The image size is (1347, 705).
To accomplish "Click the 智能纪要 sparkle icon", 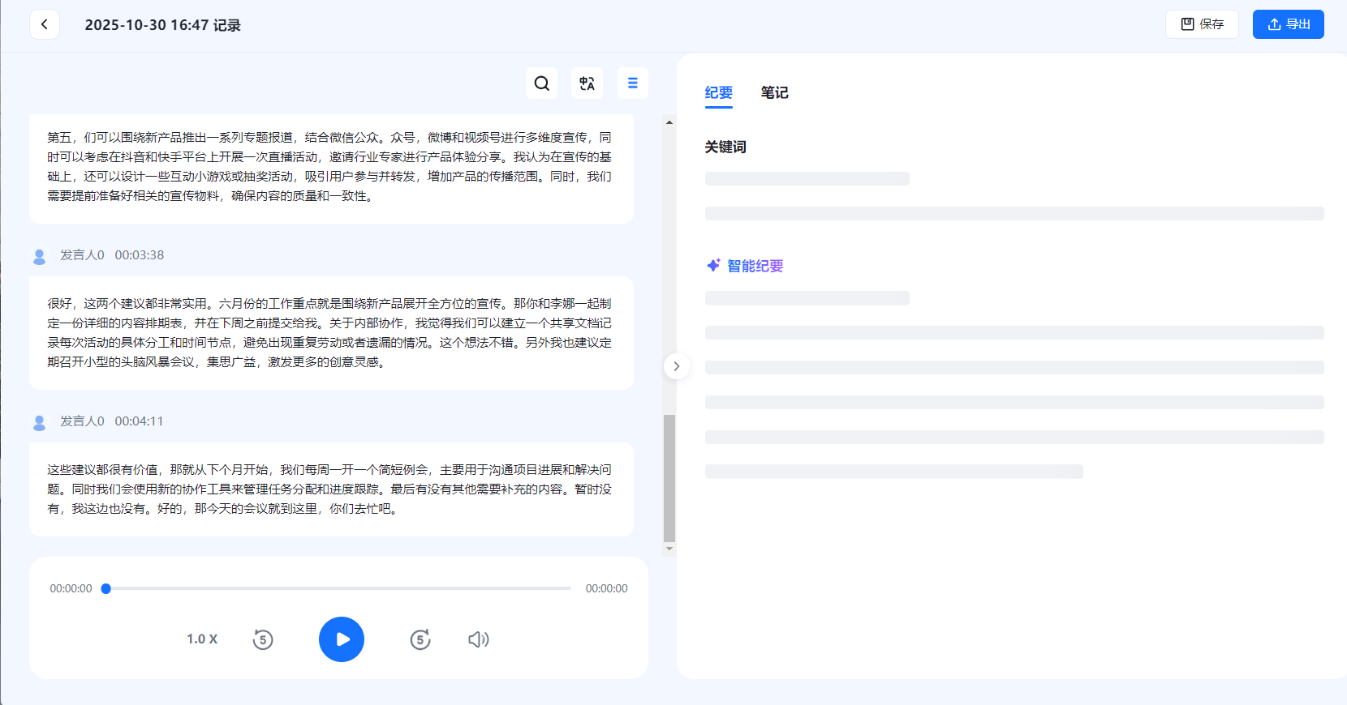I will 713,266.
